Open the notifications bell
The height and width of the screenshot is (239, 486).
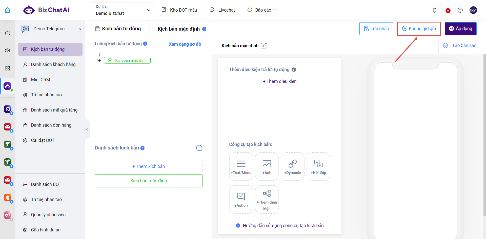435,10
